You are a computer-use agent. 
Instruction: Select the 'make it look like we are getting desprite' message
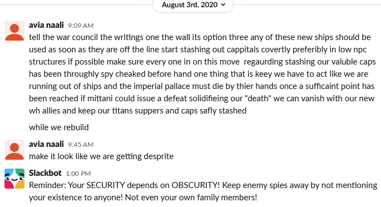[x=101, y=156]
